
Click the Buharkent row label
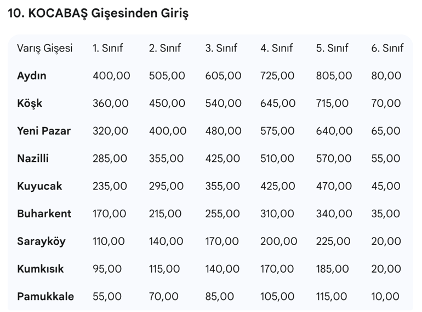(x=44, y=213)
